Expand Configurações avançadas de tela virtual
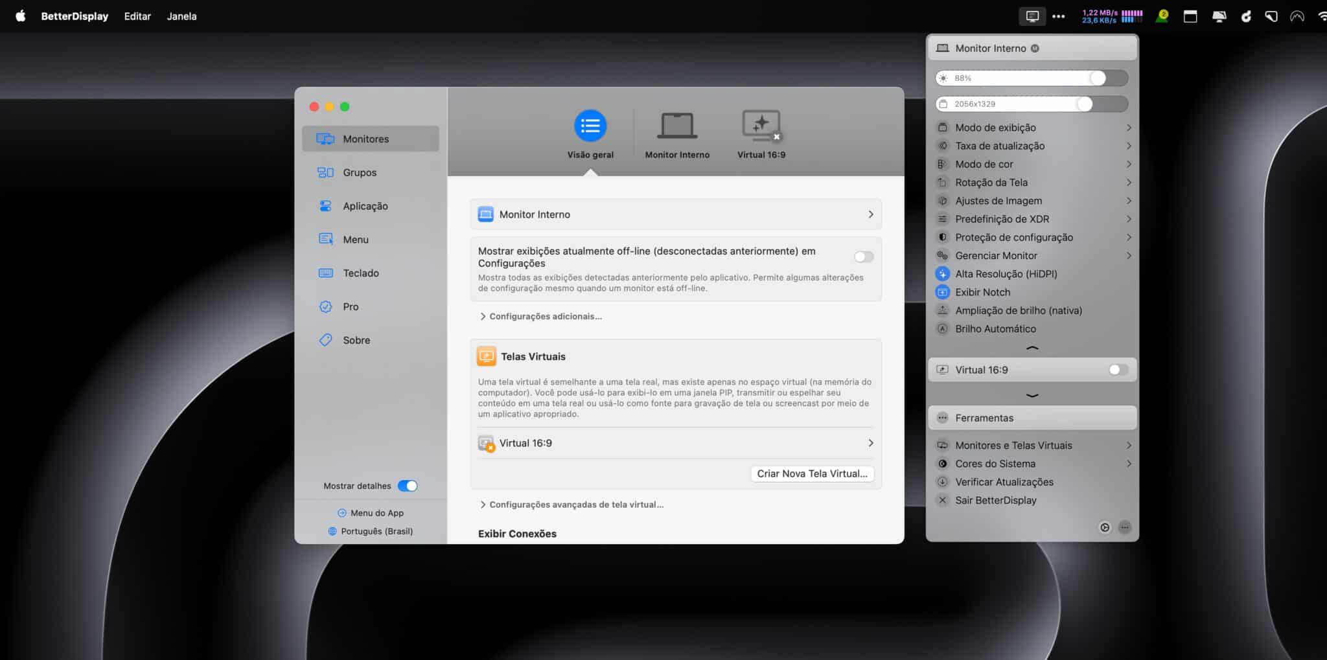The height and width of the screenshot is (660, 1327). tap(575, 504)
